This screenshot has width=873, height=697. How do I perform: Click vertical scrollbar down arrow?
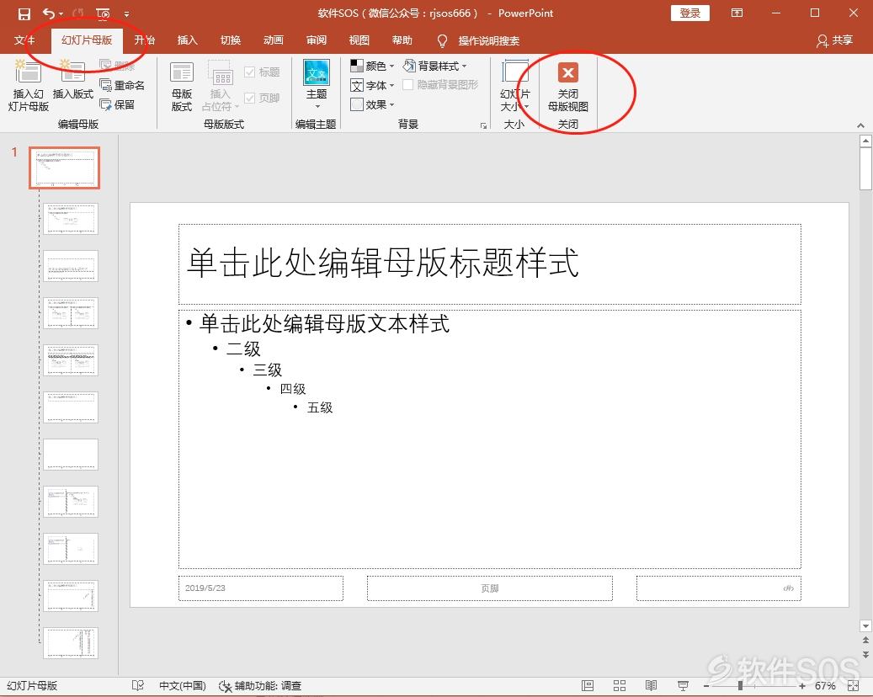pos(865,627)
